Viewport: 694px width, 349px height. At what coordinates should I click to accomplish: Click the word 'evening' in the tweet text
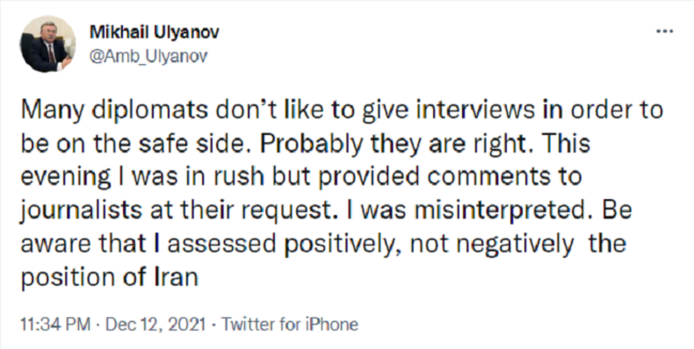[66, 178]
